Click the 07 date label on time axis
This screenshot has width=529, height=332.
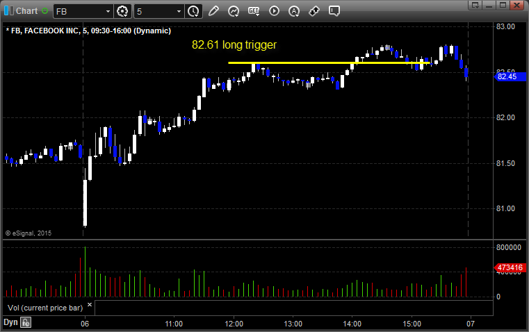point(471,324)
